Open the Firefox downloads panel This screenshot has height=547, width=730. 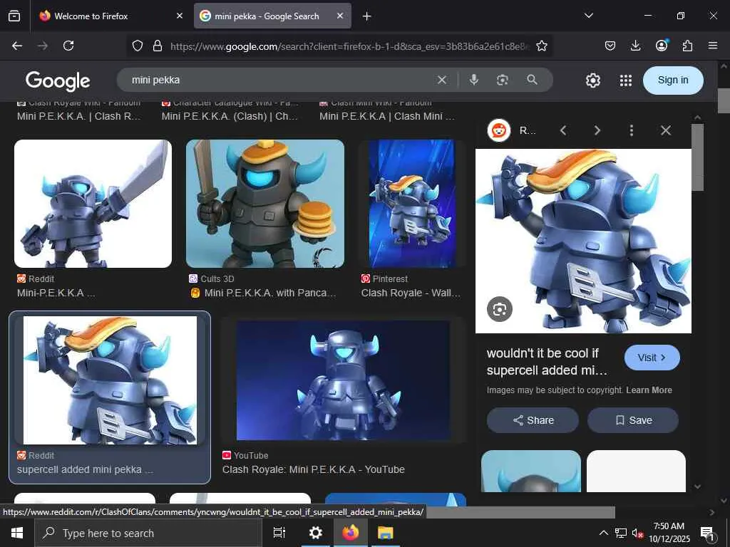point(635,46)
